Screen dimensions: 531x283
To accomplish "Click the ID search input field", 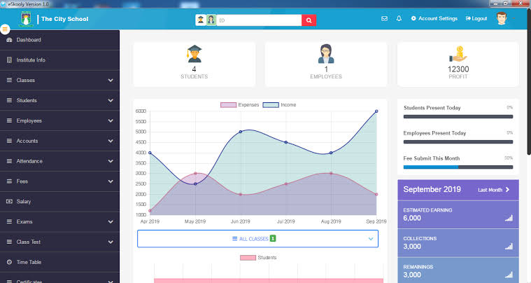I will 259,20.
